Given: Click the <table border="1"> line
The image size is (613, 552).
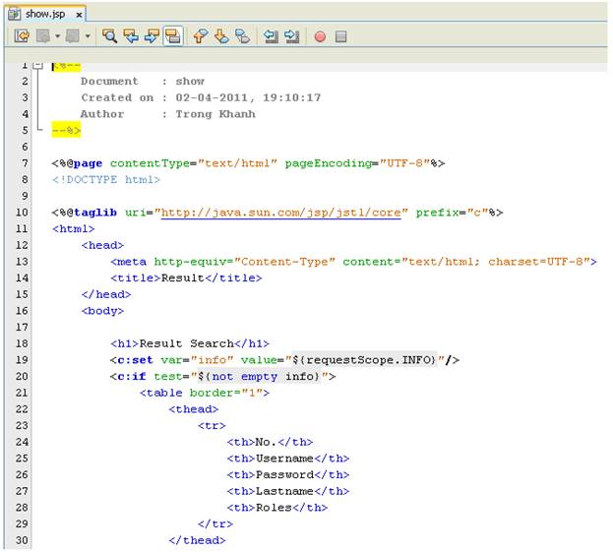Looking at the screenshot, I should pos(205,393).
